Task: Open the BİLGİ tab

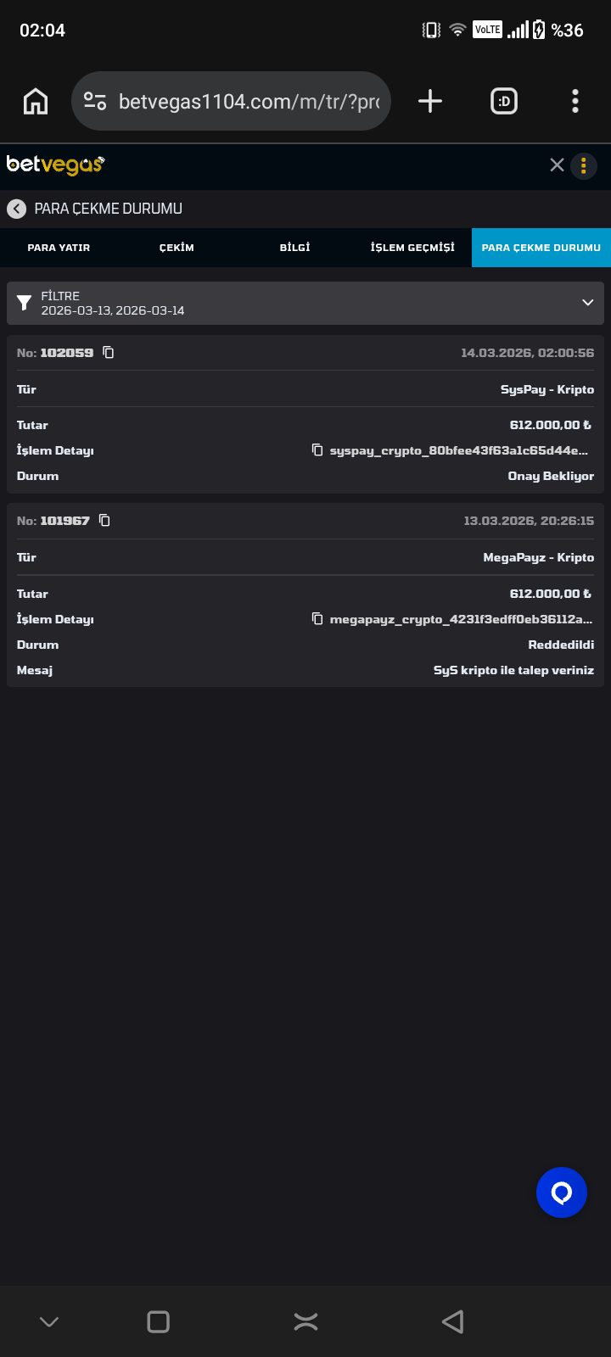Action: point(294,248)
